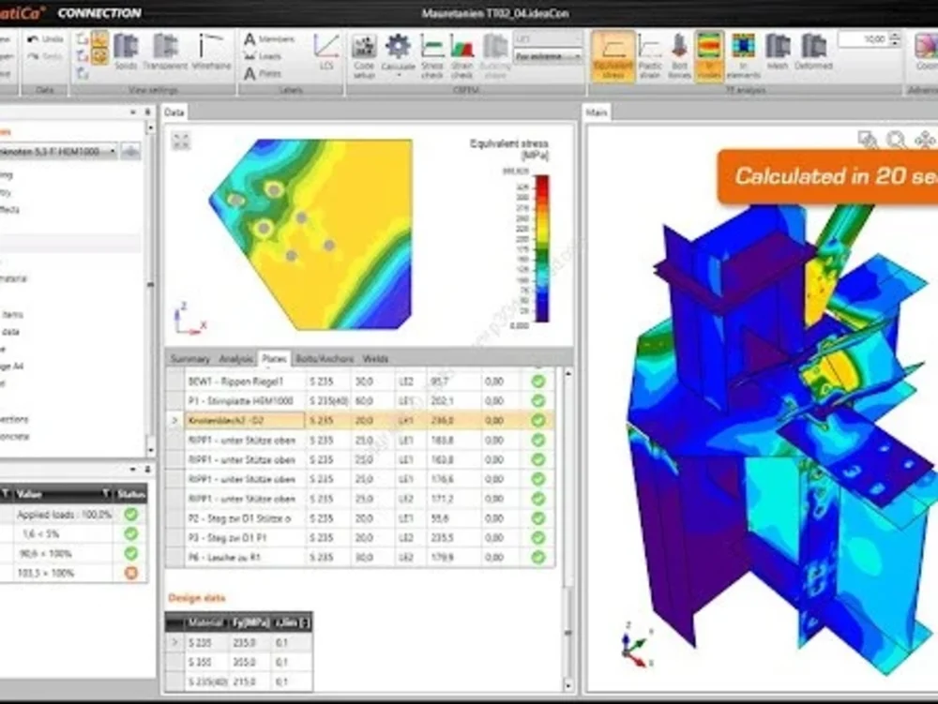Toggle Loads labels in the Labels group

[264, 56]
